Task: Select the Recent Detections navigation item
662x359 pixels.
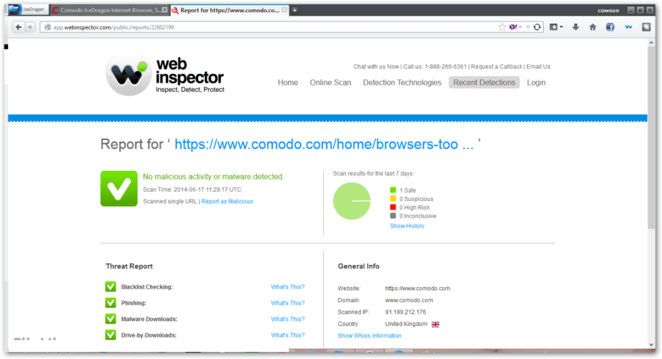Action: [x=484, y=82]
